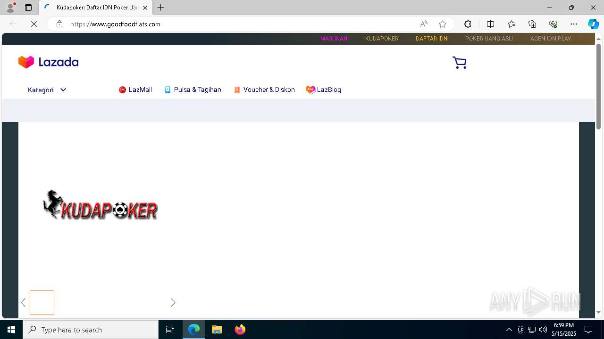604x339 pixels.
Task: Click the page vertical scrollbar
Action: click(x=599, y=87)
